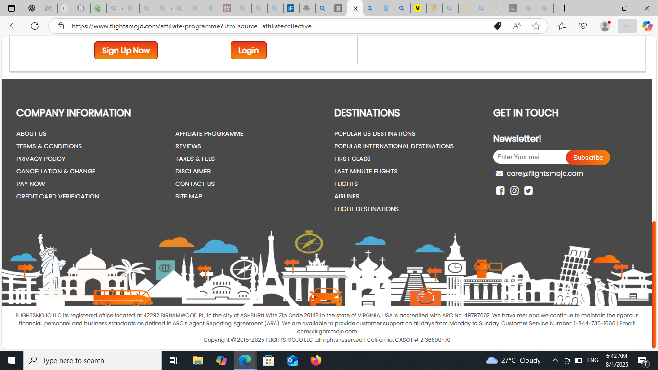Open Terms & Conditions link
Screen dimensions: 658x370
49,146
